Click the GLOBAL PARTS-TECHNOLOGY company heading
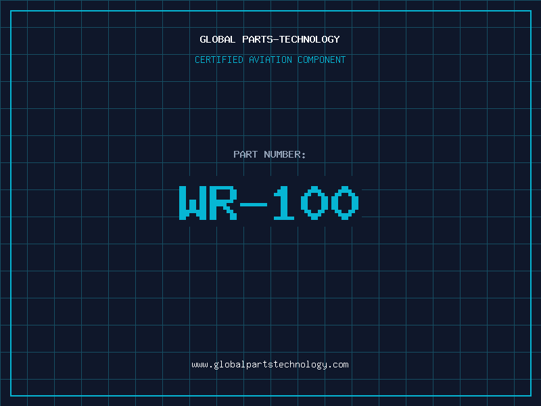 pos(270,39)
